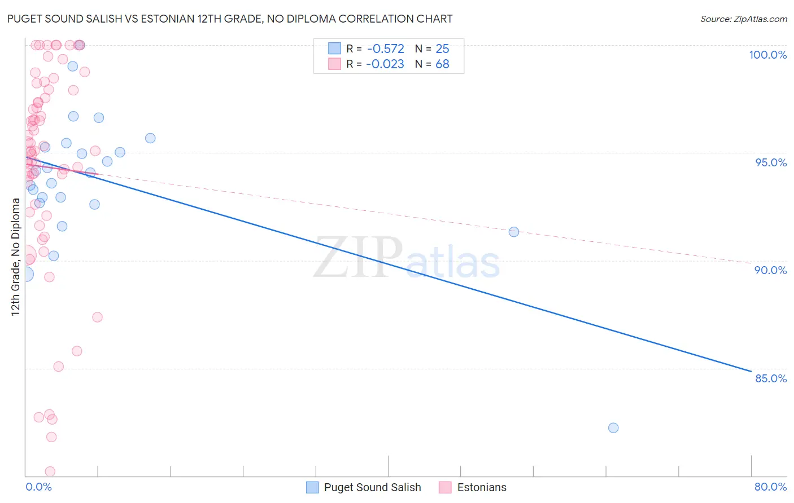Click the blue R = -0.572 swatch
Viewport: 794px width, 503px height.
point(335,48)
